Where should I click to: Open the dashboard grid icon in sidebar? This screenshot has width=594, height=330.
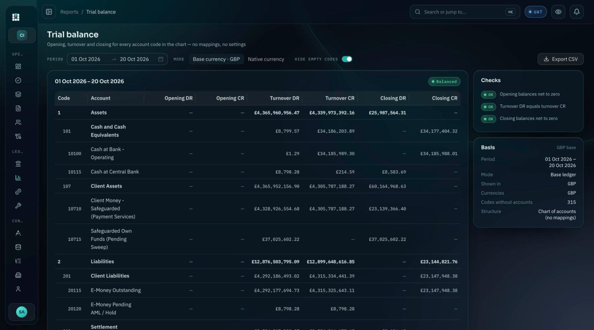point(18,67)
